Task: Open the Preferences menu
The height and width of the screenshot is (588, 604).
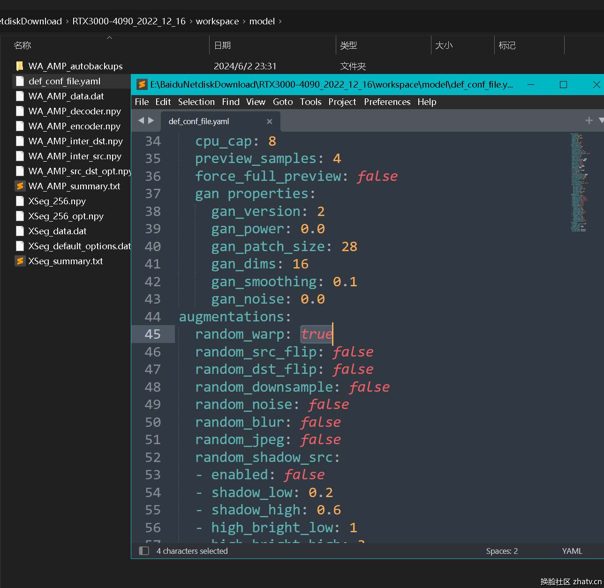Action: pos(387,102)
